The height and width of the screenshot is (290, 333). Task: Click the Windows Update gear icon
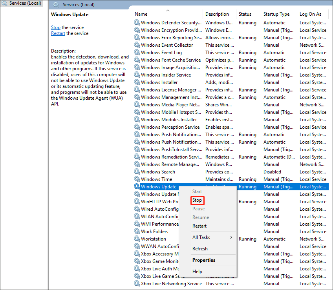click(x=137, y=186)
